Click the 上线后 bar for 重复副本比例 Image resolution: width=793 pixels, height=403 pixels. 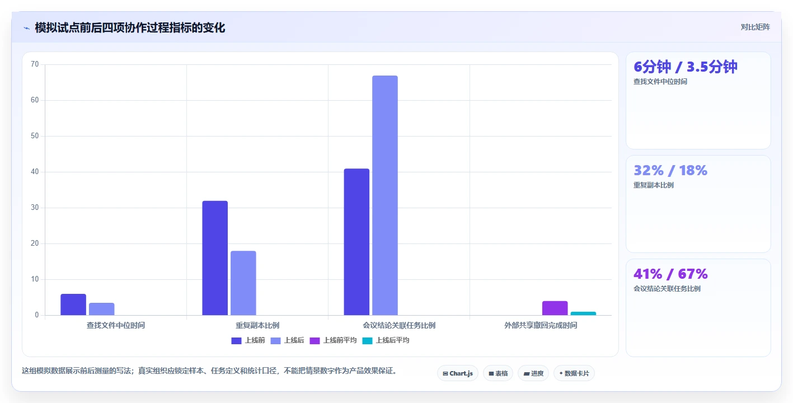click(243, 283)
